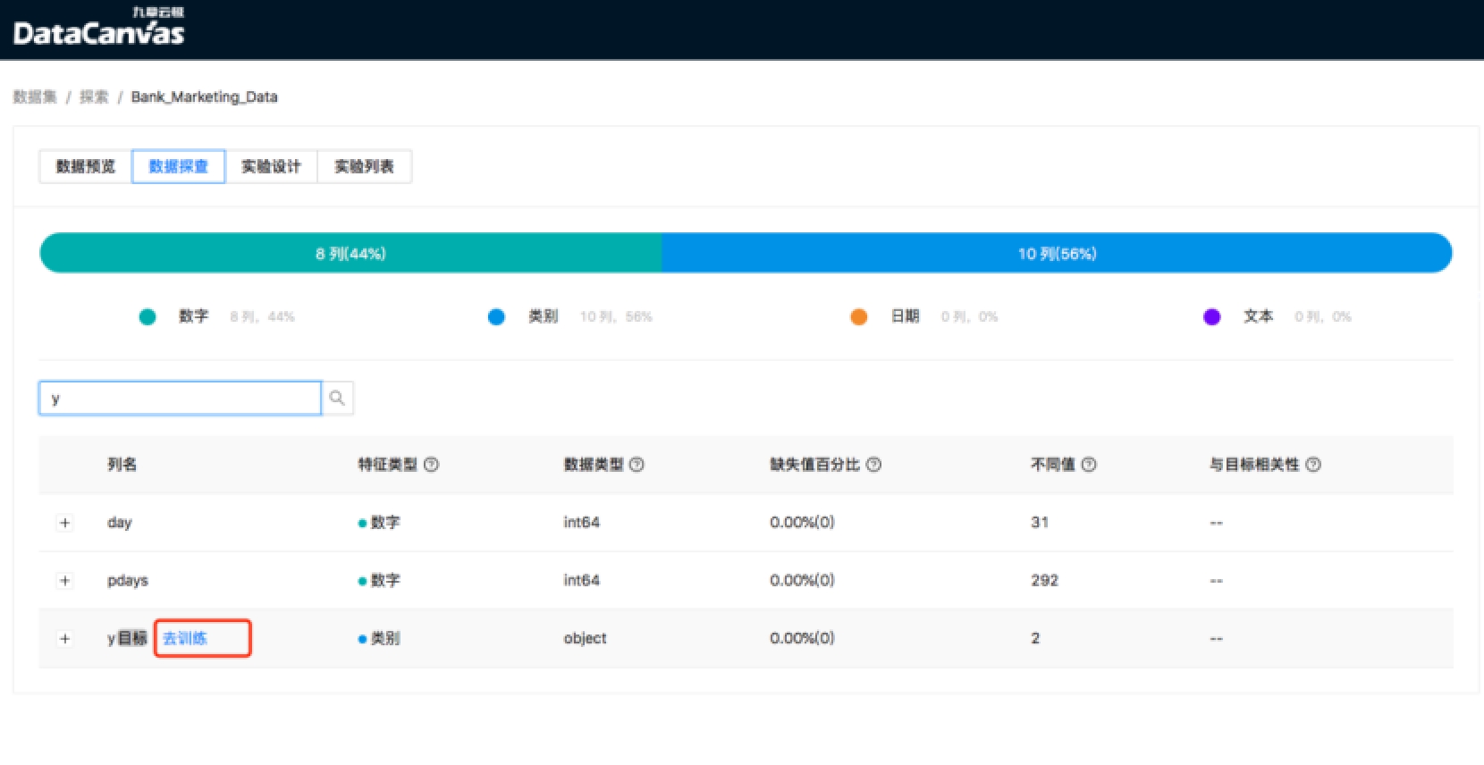Click the 日期 legend label
The image size is (1484, 765).
(x=905, y=317)
